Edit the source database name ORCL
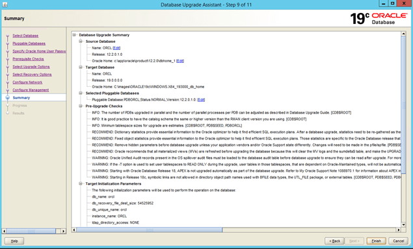 pyautogui.click(x=116, y=48)
